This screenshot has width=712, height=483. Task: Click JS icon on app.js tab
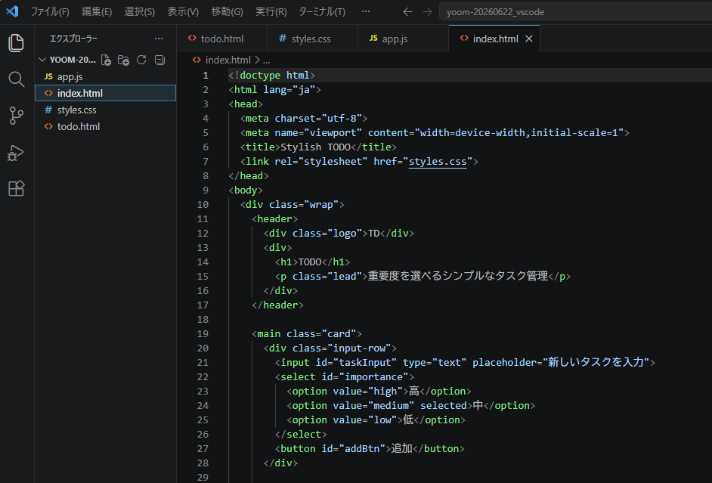pyautogui.click(x=373, y=39)
